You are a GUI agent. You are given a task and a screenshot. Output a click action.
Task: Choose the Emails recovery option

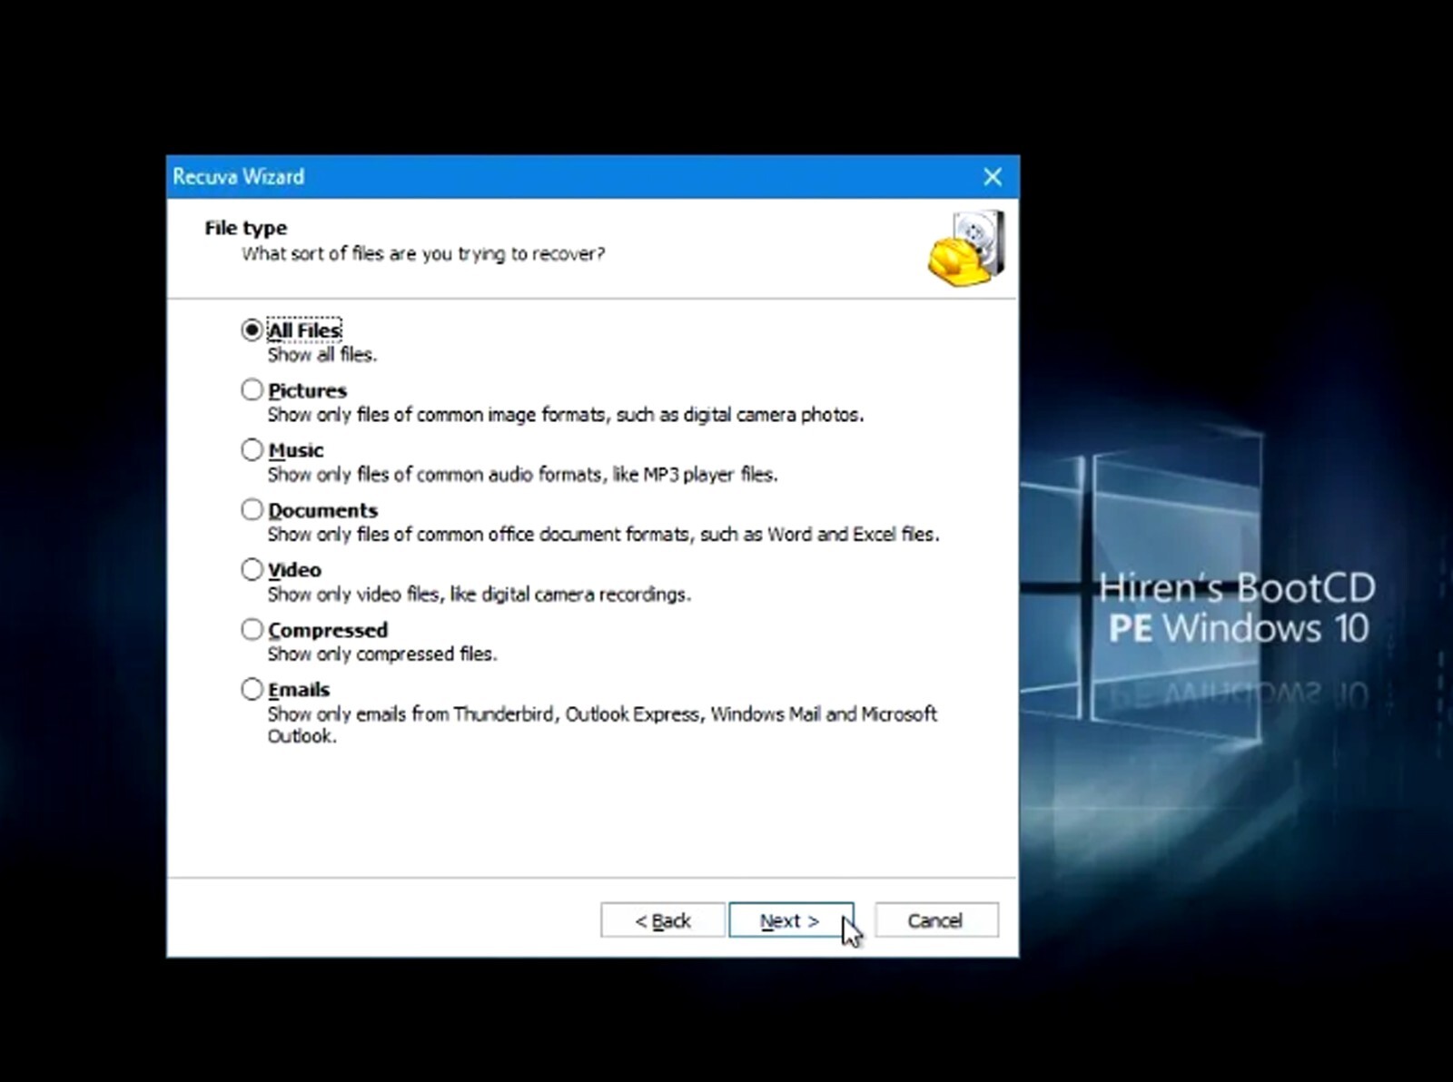pos(252,688)
